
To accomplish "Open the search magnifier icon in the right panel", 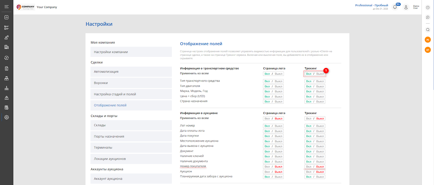I will [x=428, y=30].
